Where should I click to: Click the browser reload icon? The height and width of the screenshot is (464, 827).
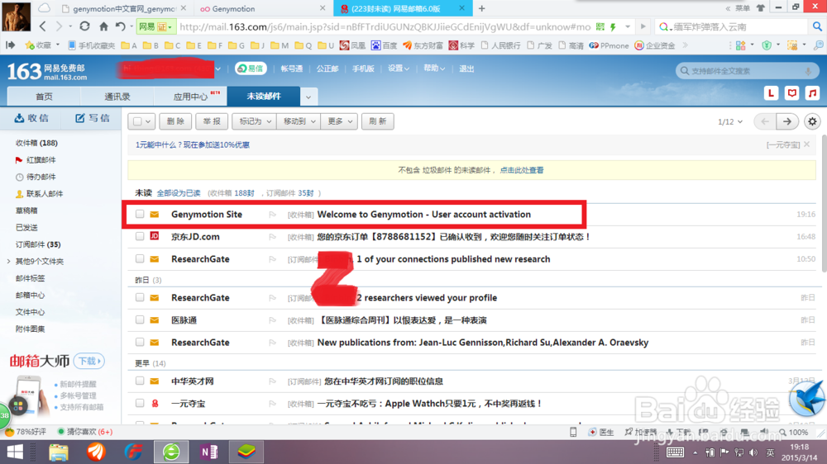click(84, 26)
